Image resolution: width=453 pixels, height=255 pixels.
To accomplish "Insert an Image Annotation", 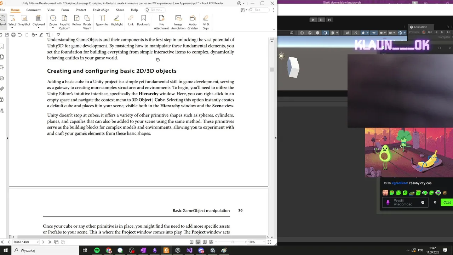I will tap(178, 22).
